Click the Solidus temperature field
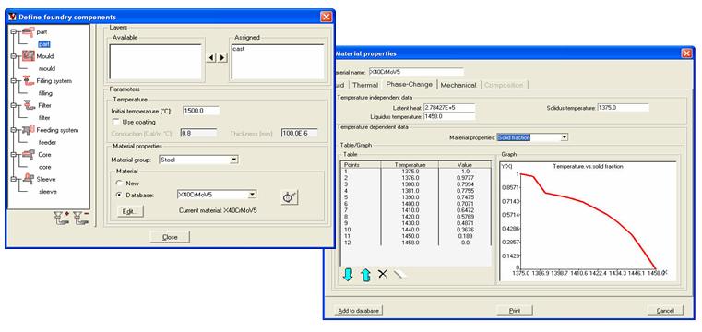The image size is (702, 332). pyautogui.click(x=624, y=108)
